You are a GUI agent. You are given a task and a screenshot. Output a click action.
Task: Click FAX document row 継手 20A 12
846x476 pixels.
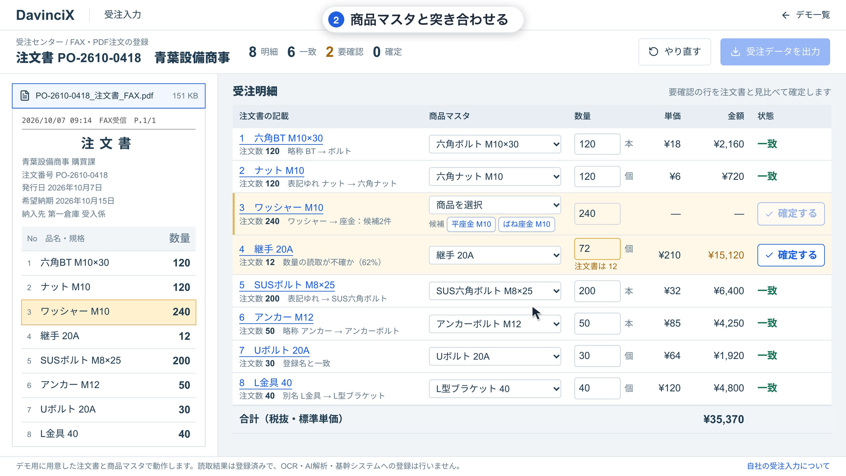click(x=109, y=337)
